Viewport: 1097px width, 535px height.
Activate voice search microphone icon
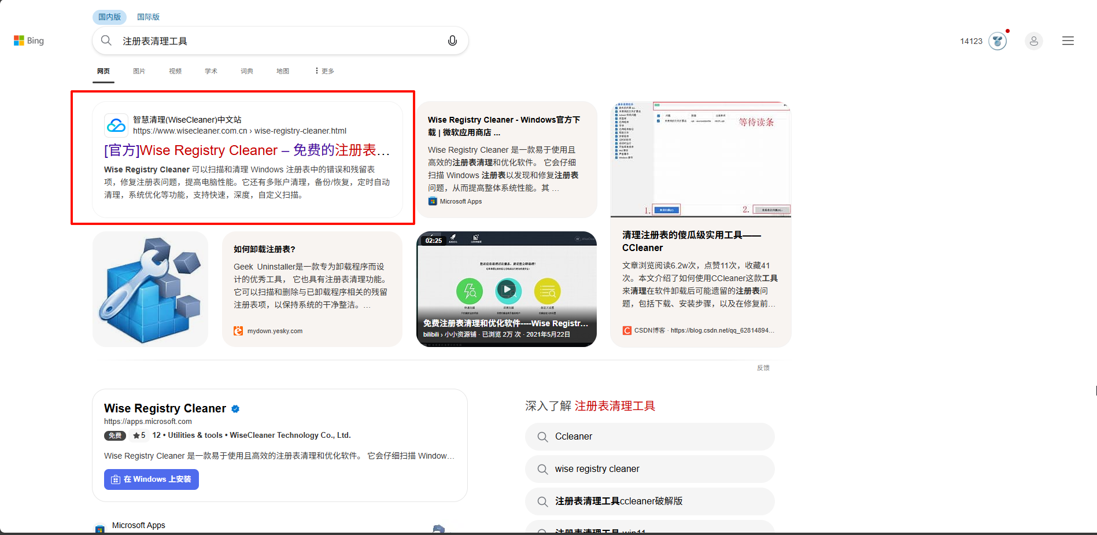452,40
